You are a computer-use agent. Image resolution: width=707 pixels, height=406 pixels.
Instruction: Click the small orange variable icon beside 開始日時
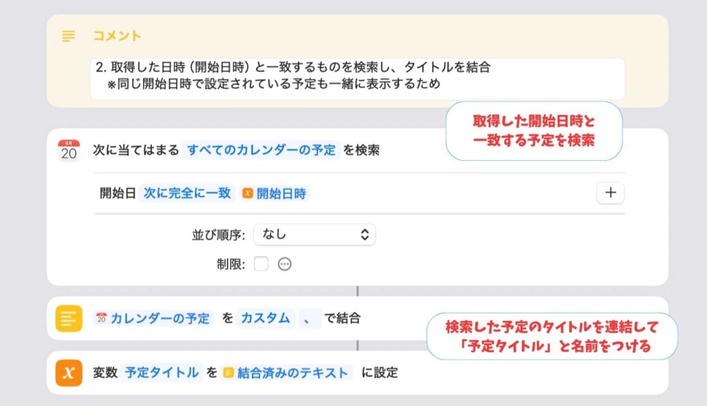pos(248,193)
